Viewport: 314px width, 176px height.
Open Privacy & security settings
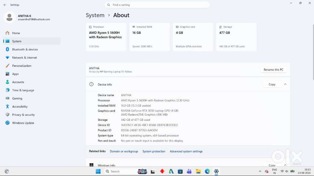click(x=32, y=115)
